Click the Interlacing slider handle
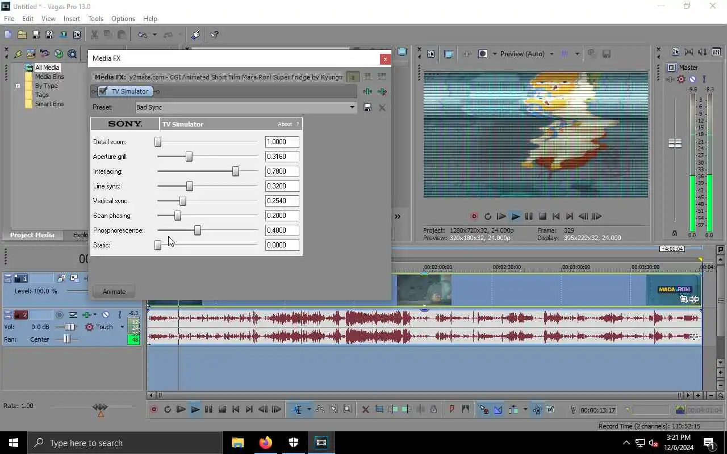This screenshot has height=454, width=727. (236, 171)
